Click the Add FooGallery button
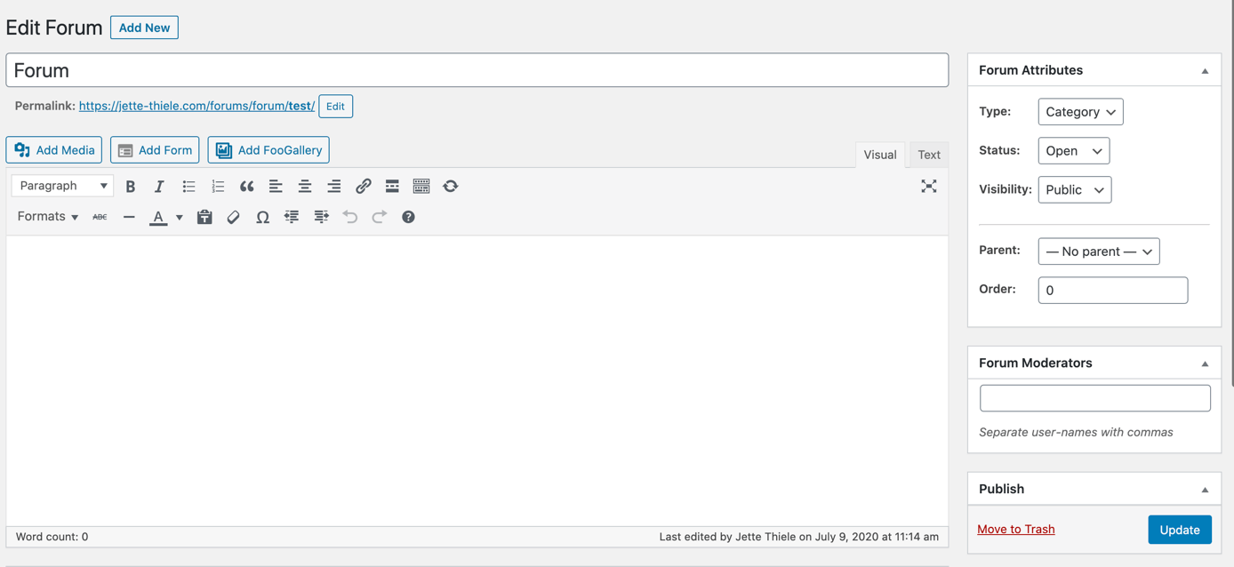1234x567 pixels. click(x=268, y=150)
